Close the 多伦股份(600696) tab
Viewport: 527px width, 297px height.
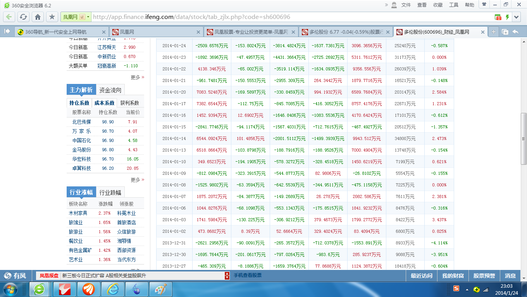pos(482,32)
